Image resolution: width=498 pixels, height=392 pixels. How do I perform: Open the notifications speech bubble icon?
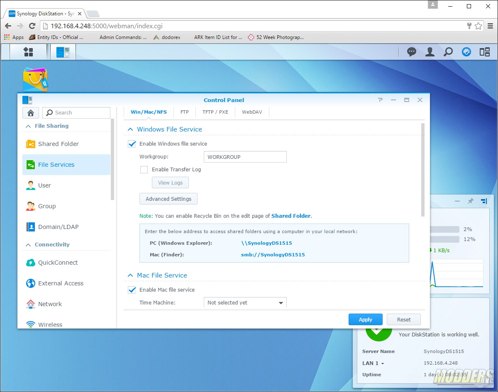412,52
